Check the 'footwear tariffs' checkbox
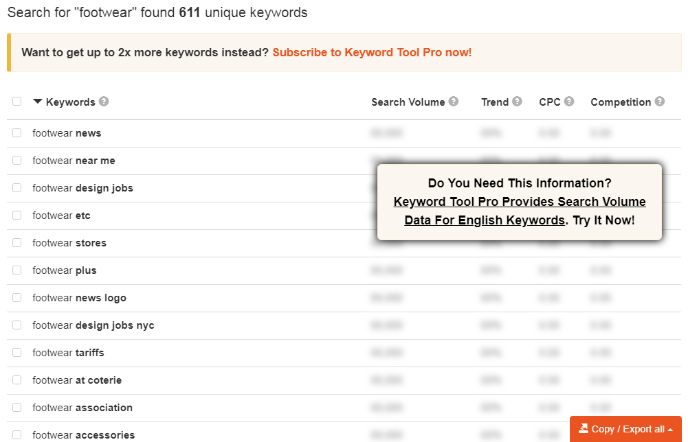Screen dimensions: 688x442 pyautogui.click(x=16, y=352)
